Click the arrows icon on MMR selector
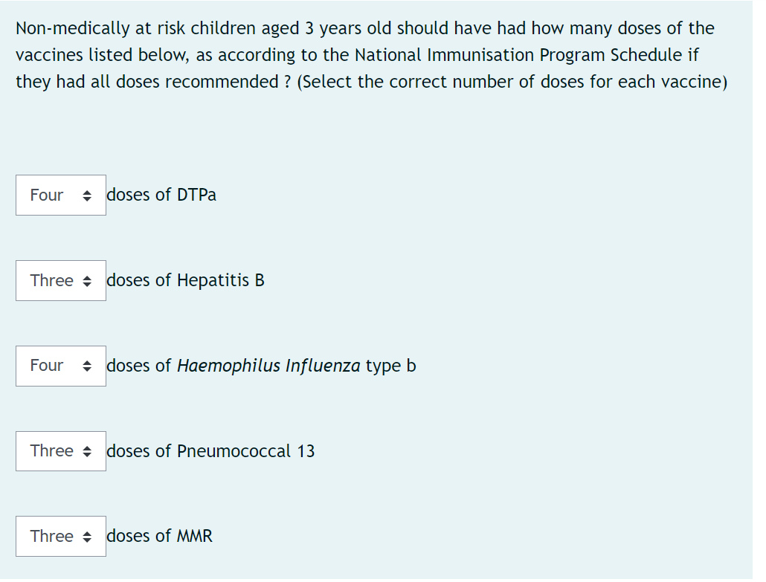Screen dimensions: 766x582 87,537
